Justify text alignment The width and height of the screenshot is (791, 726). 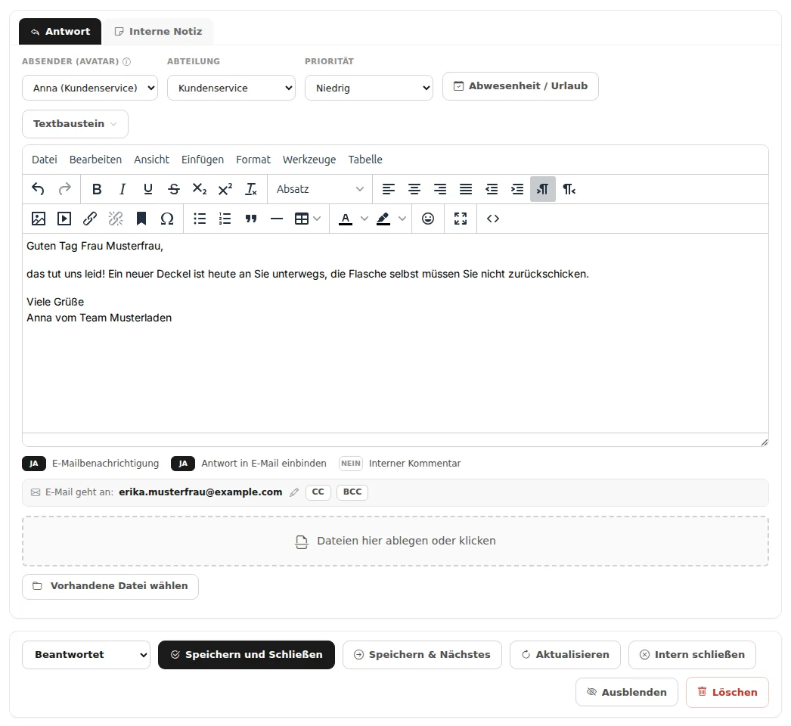(466, 189)
